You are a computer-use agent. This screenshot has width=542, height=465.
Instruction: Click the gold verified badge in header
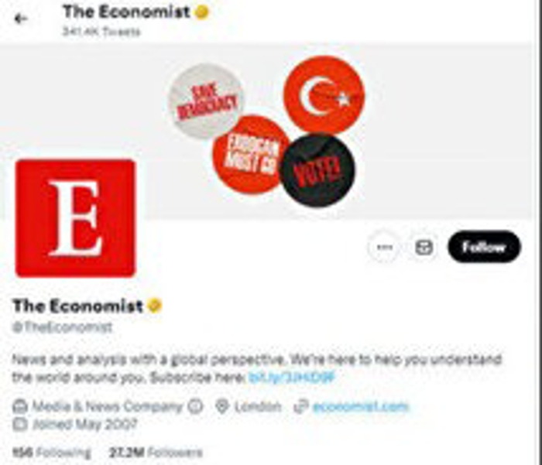click(201, 12)
